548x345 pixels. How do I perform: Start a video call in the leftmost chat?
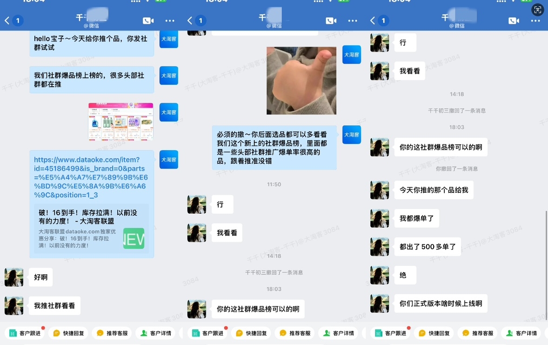click(148, 20)
